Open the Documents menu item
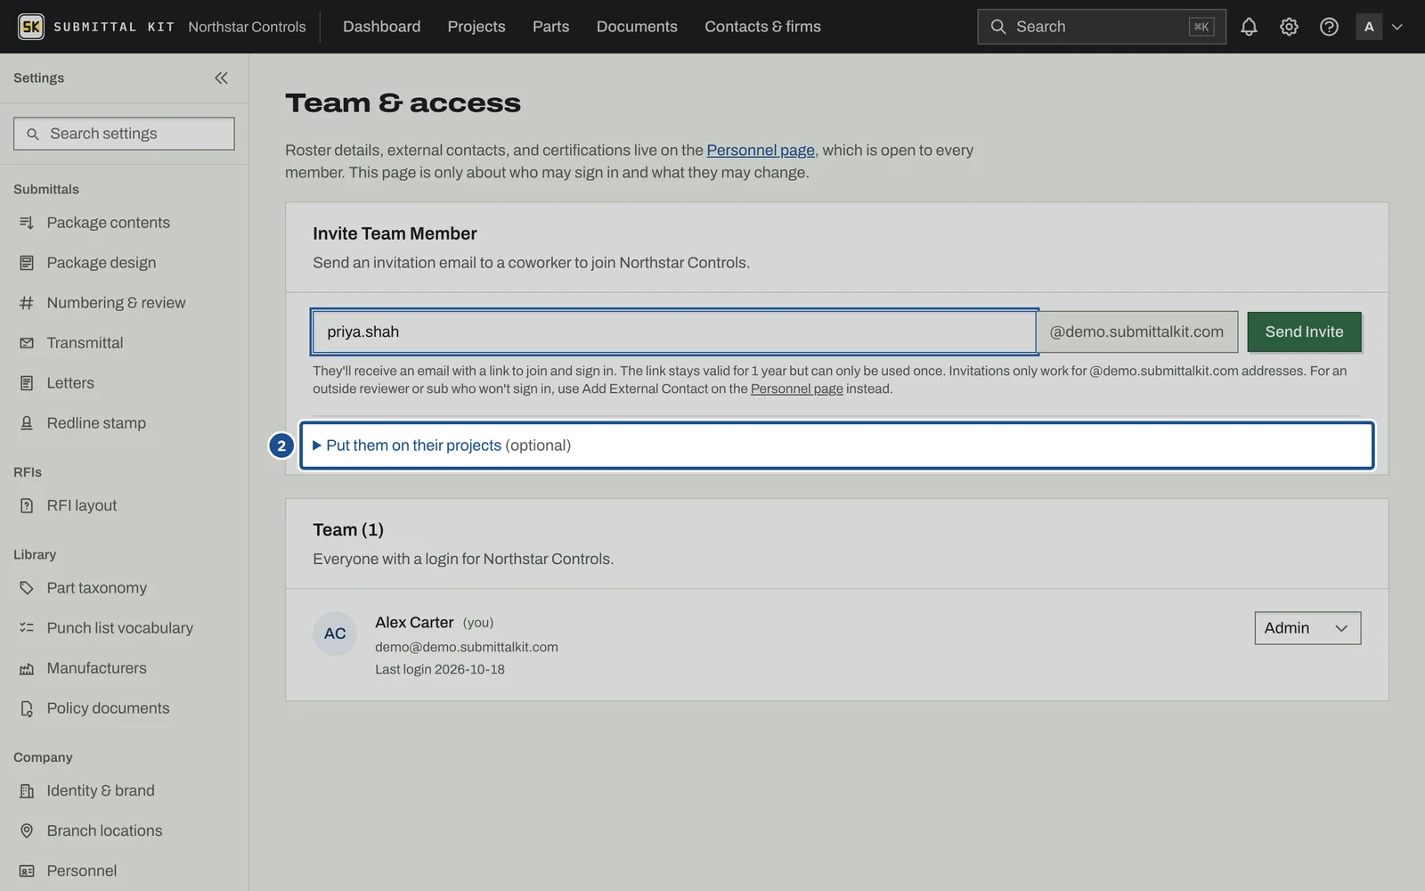1425x891 pixels. click(637, 27)
